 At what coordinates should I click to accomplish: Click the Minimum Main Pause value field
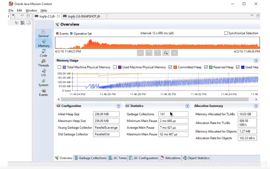point(173,121)
